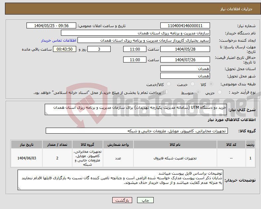Click the response deadline date 1404/05/28

(x=185, y=49)
